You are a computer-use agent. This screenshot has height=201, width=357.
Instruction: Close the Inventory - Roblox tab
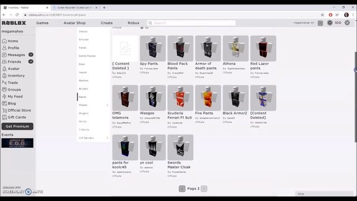click(47, 7)
